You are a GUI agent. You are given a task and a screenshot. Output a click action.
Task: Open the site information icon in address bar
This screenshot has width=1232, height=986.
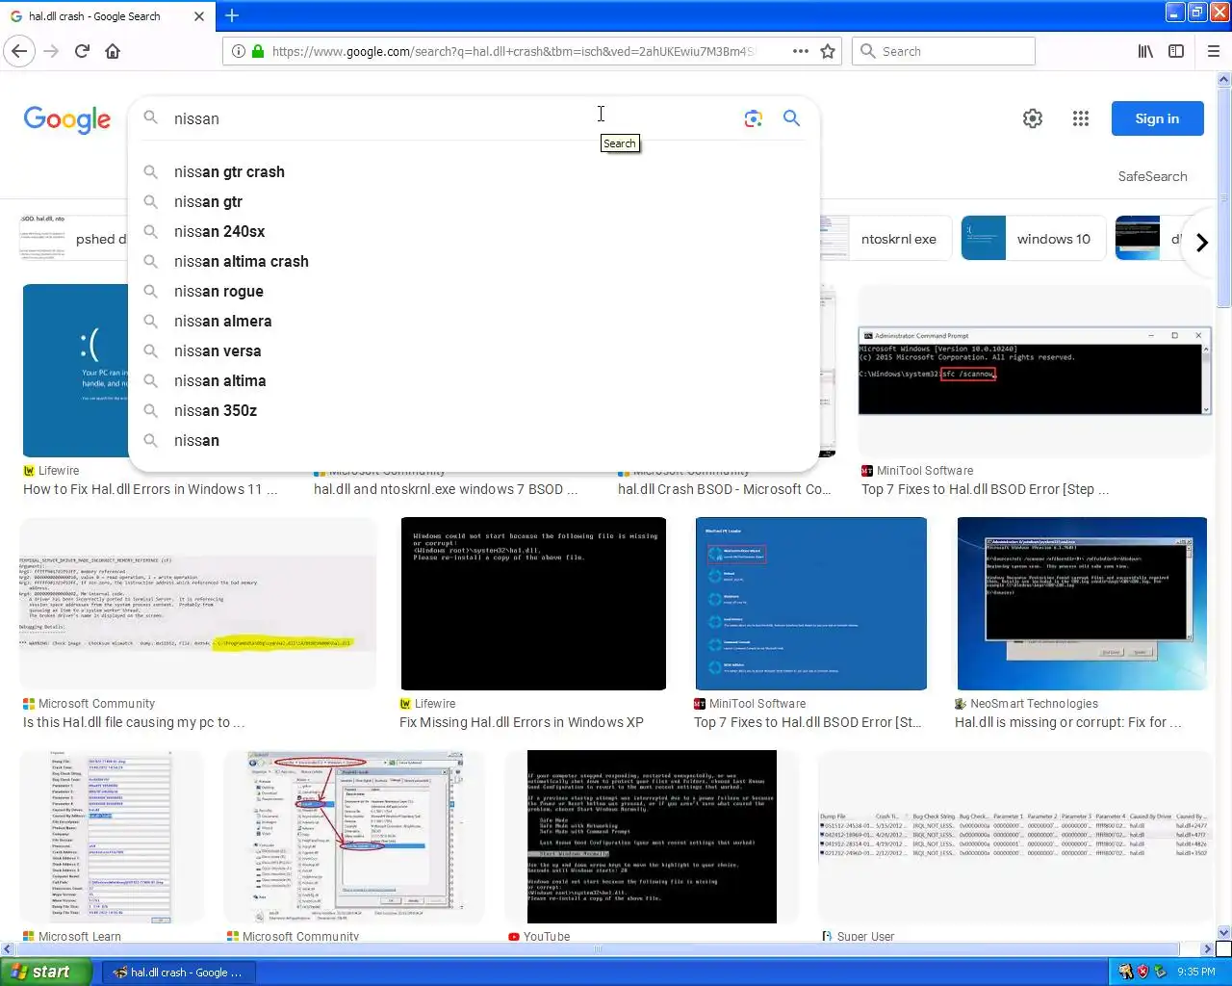click(x=239, y=51)
